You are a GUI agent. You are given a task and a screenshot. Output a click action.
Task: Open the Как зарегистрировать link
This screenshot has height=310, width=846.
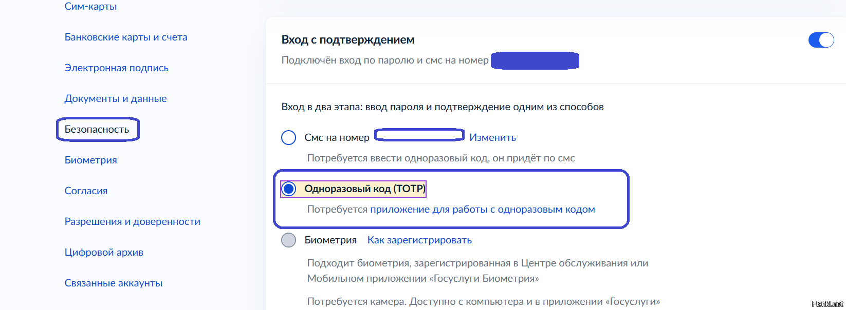[x=419, y=240]
